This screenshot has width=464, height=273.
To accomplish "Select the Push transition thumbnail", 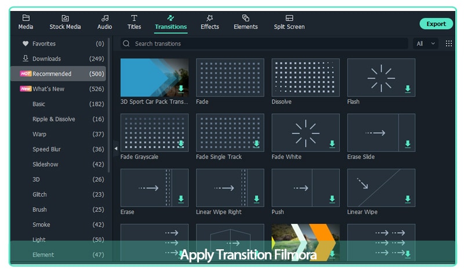I will (306, 188).
